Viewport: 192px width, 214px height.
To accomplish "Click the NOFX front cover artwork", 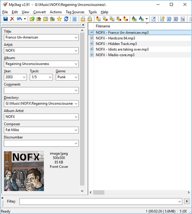I will 24,171.
